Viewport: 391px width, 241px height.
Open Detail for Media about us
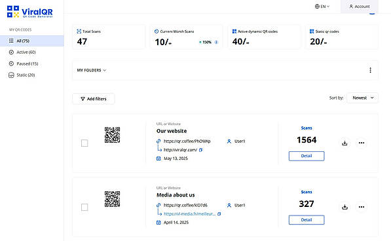click(307, 220)
